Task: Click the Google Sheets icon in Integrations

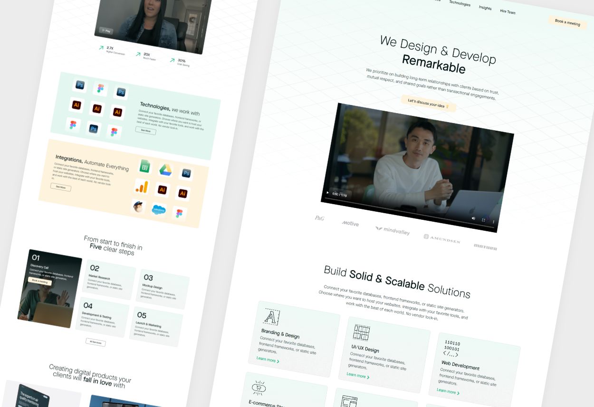Action: (x=144, y=166)
